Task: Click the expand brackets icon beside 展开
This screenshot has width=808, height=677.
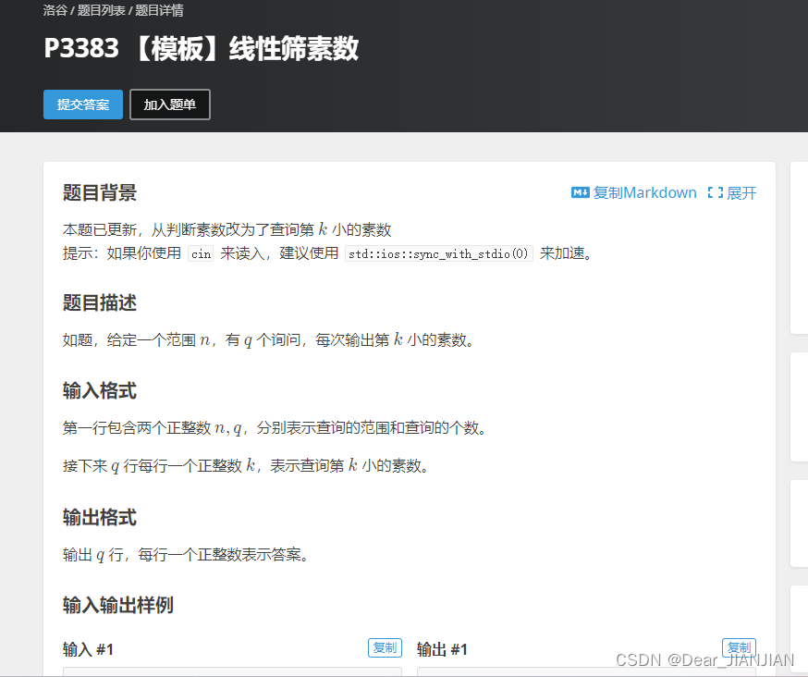Action: (716, 193)
